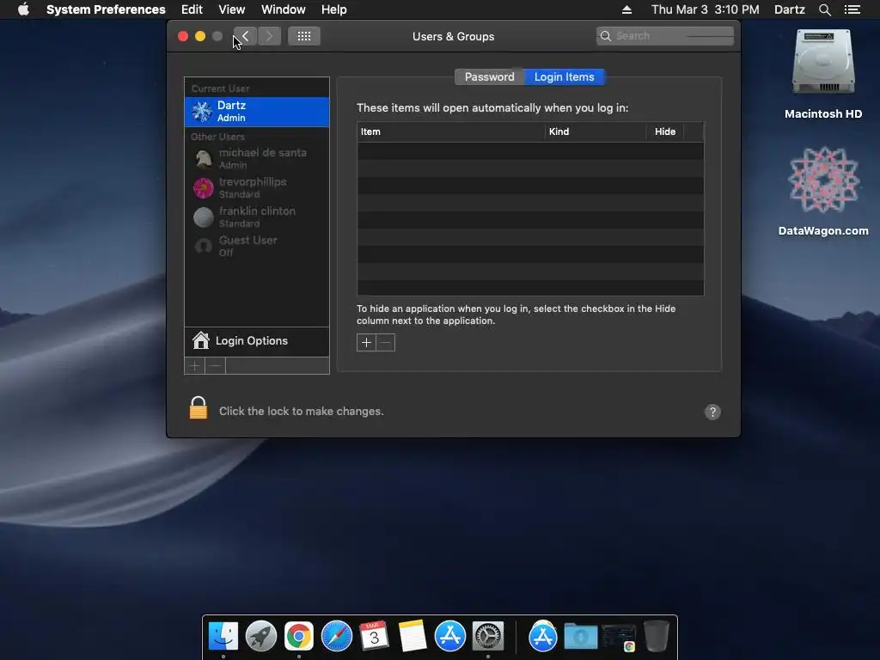This screenshot has height=660, width=880.
Task: Open the System Preferences menu
Action: click(x=106, y=9)
